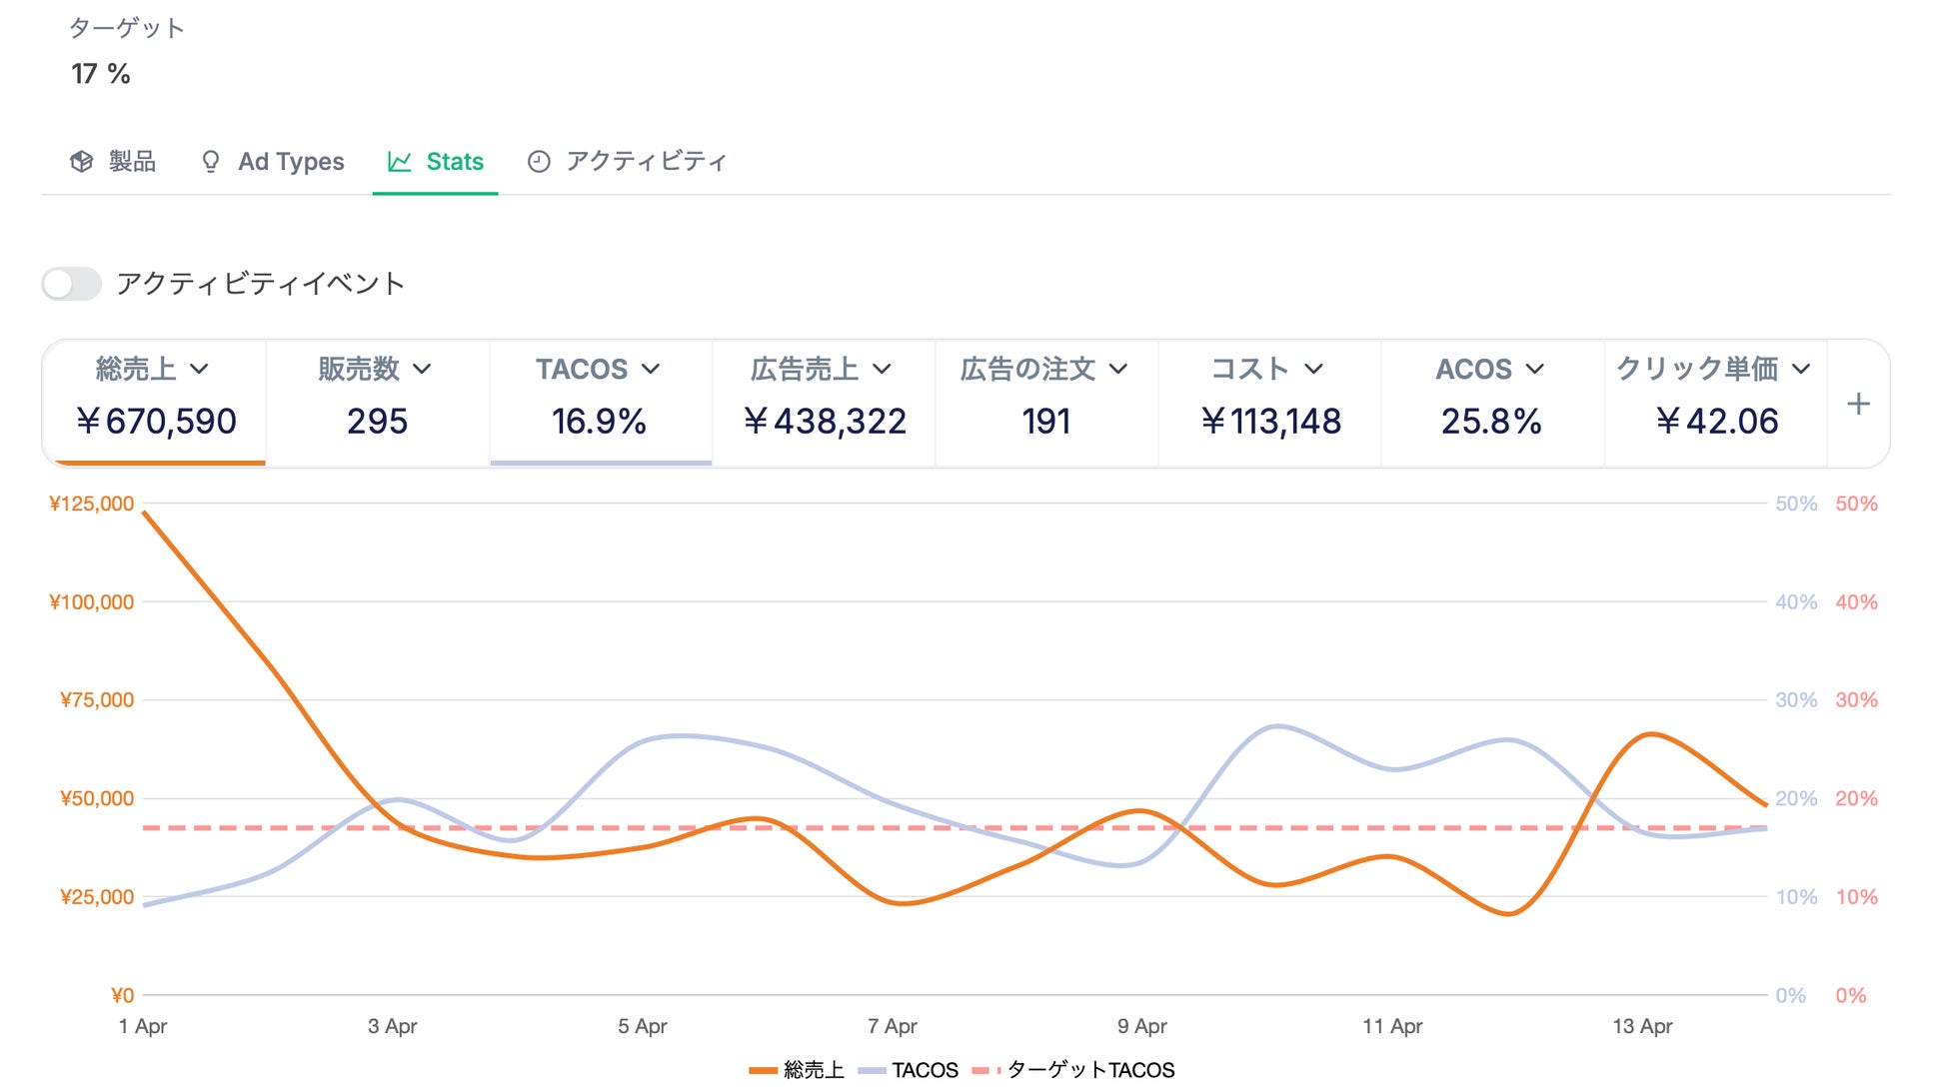The image size is (1949, 1091).
Task: Expand the TACOS metric dropdown
Action: coord(651,370)
